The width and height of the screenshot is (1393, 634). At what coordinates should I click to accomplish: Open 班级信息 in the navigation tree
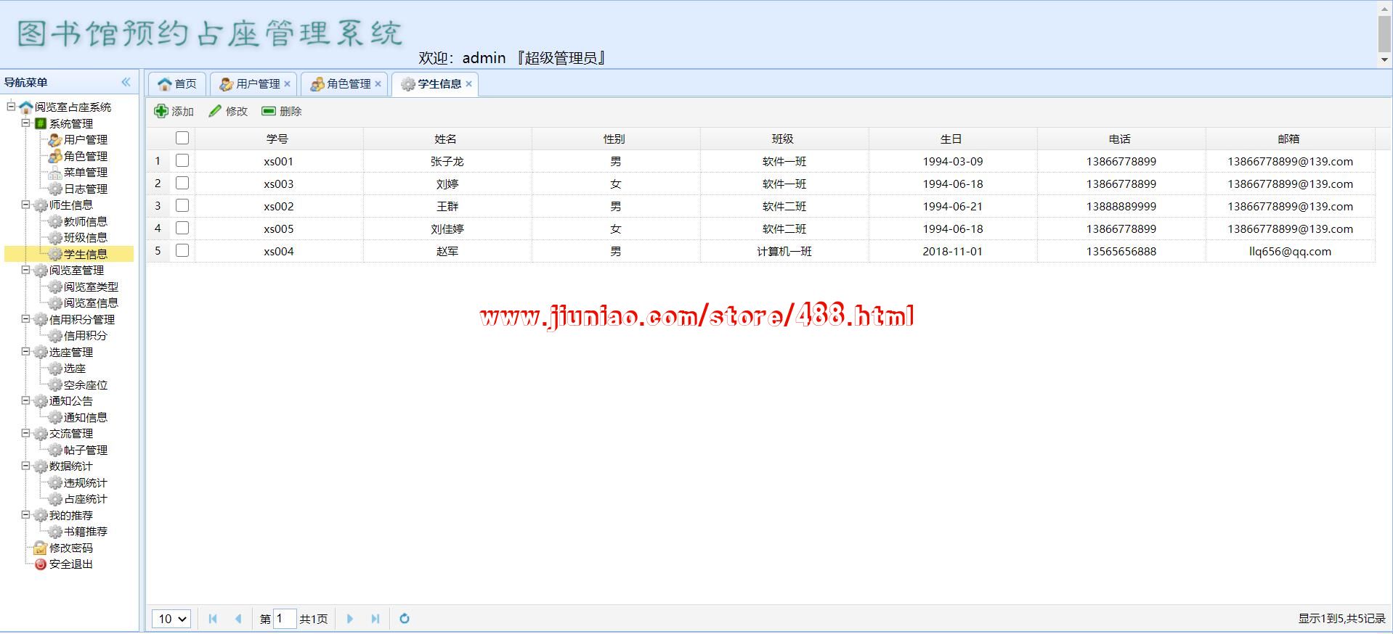pos(86,238)
